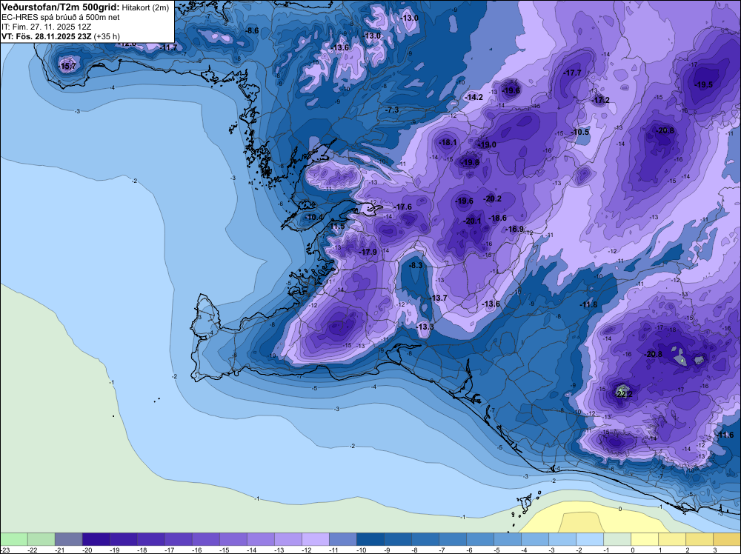
Task: Click the legend swatch above label -16
Action: [205, 539]
